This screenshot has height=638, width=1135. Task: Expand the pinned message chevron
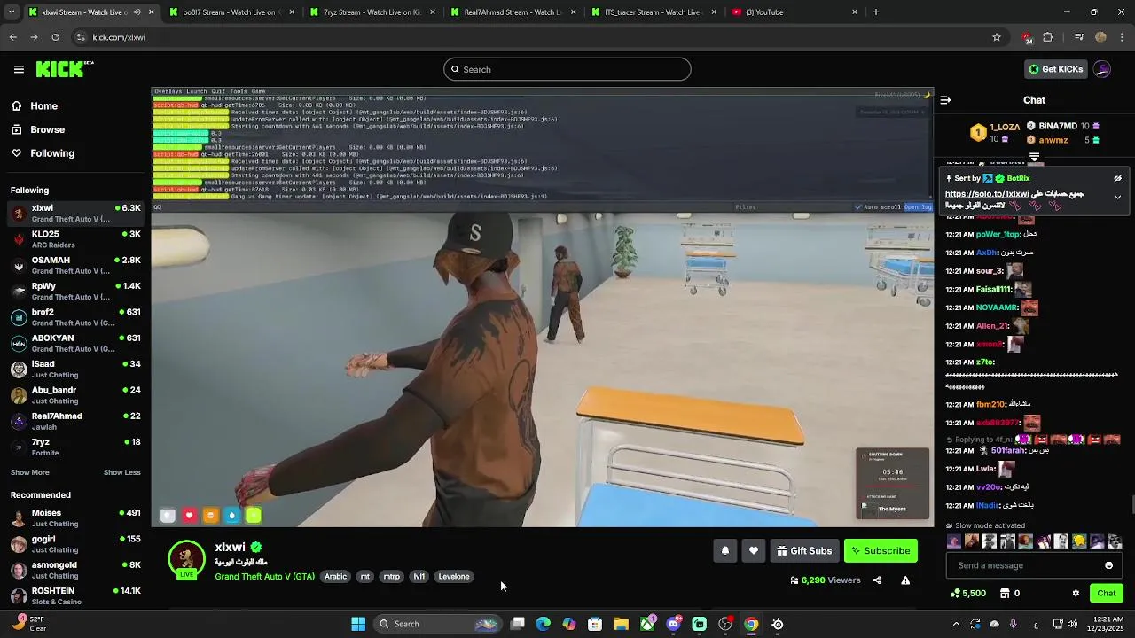click(1117, 198)
